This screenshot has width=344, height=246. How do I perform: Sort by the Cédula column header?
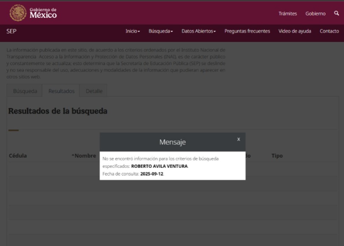[18, 156]
